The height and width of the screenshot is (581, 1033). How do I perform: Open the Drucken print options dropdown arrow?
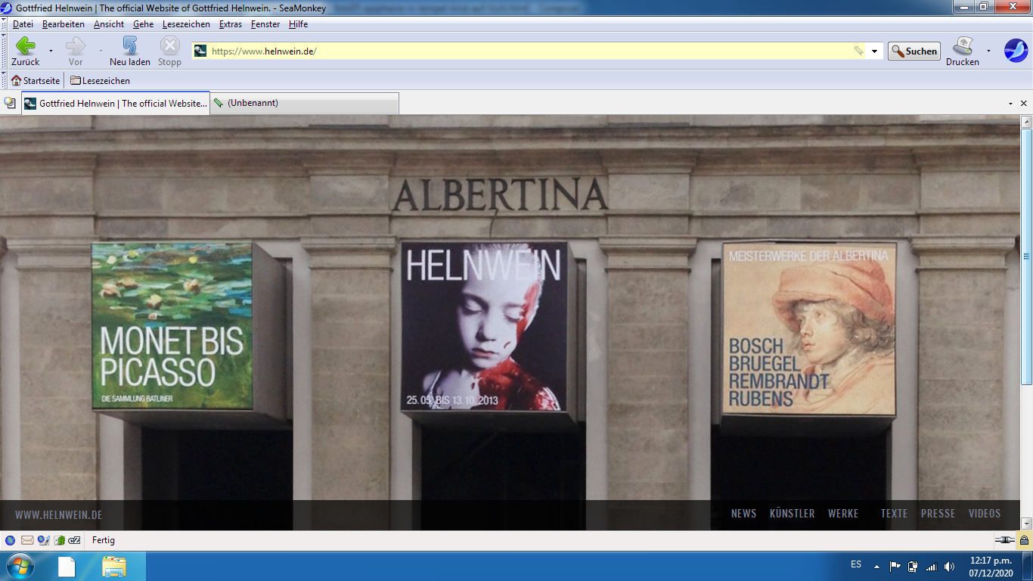tap(988, 51)
